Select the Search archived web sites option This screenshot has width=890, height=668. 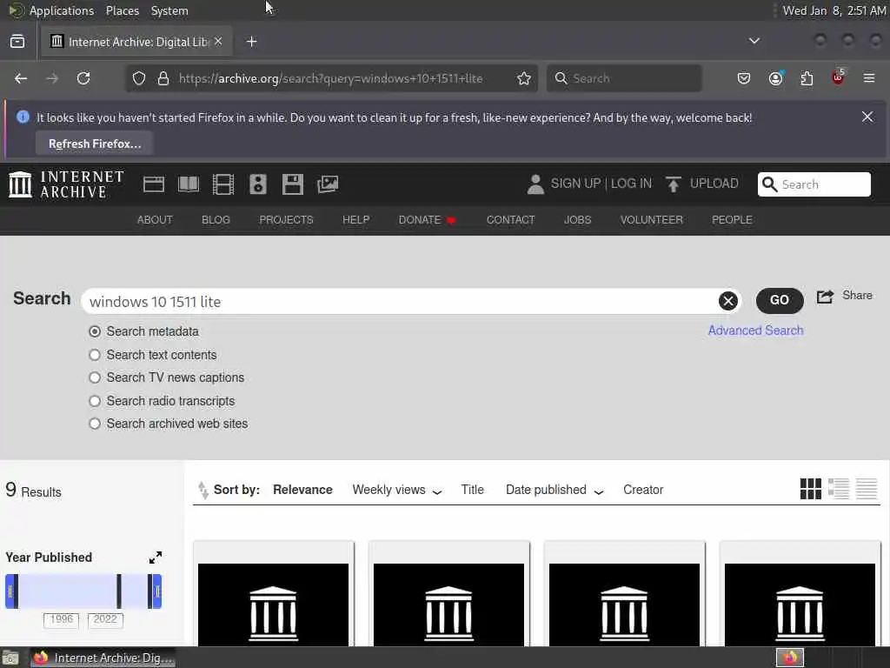click(95, 424)
